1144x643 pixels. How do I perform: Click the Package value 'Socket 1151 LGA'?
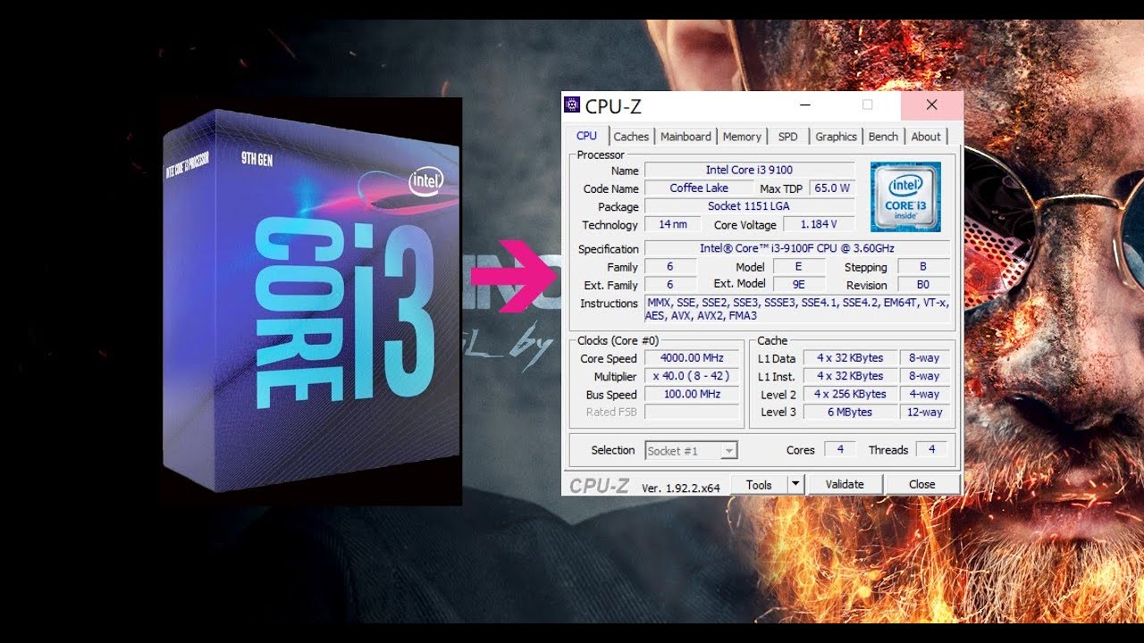coord(749,206)
